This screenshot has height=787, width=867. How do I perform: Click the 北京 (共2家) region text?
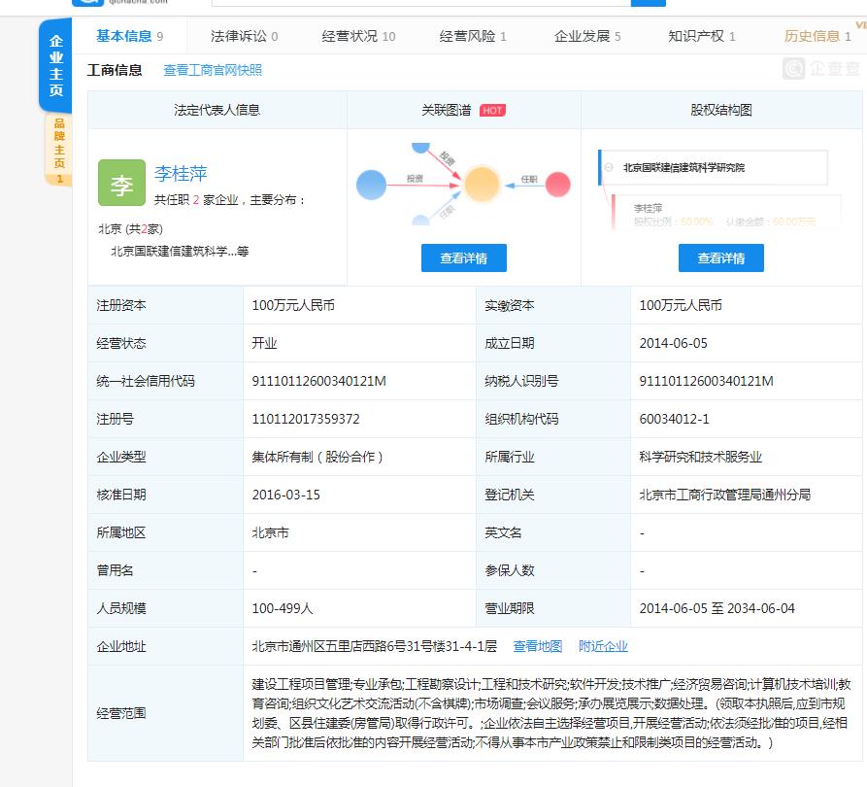130,229
